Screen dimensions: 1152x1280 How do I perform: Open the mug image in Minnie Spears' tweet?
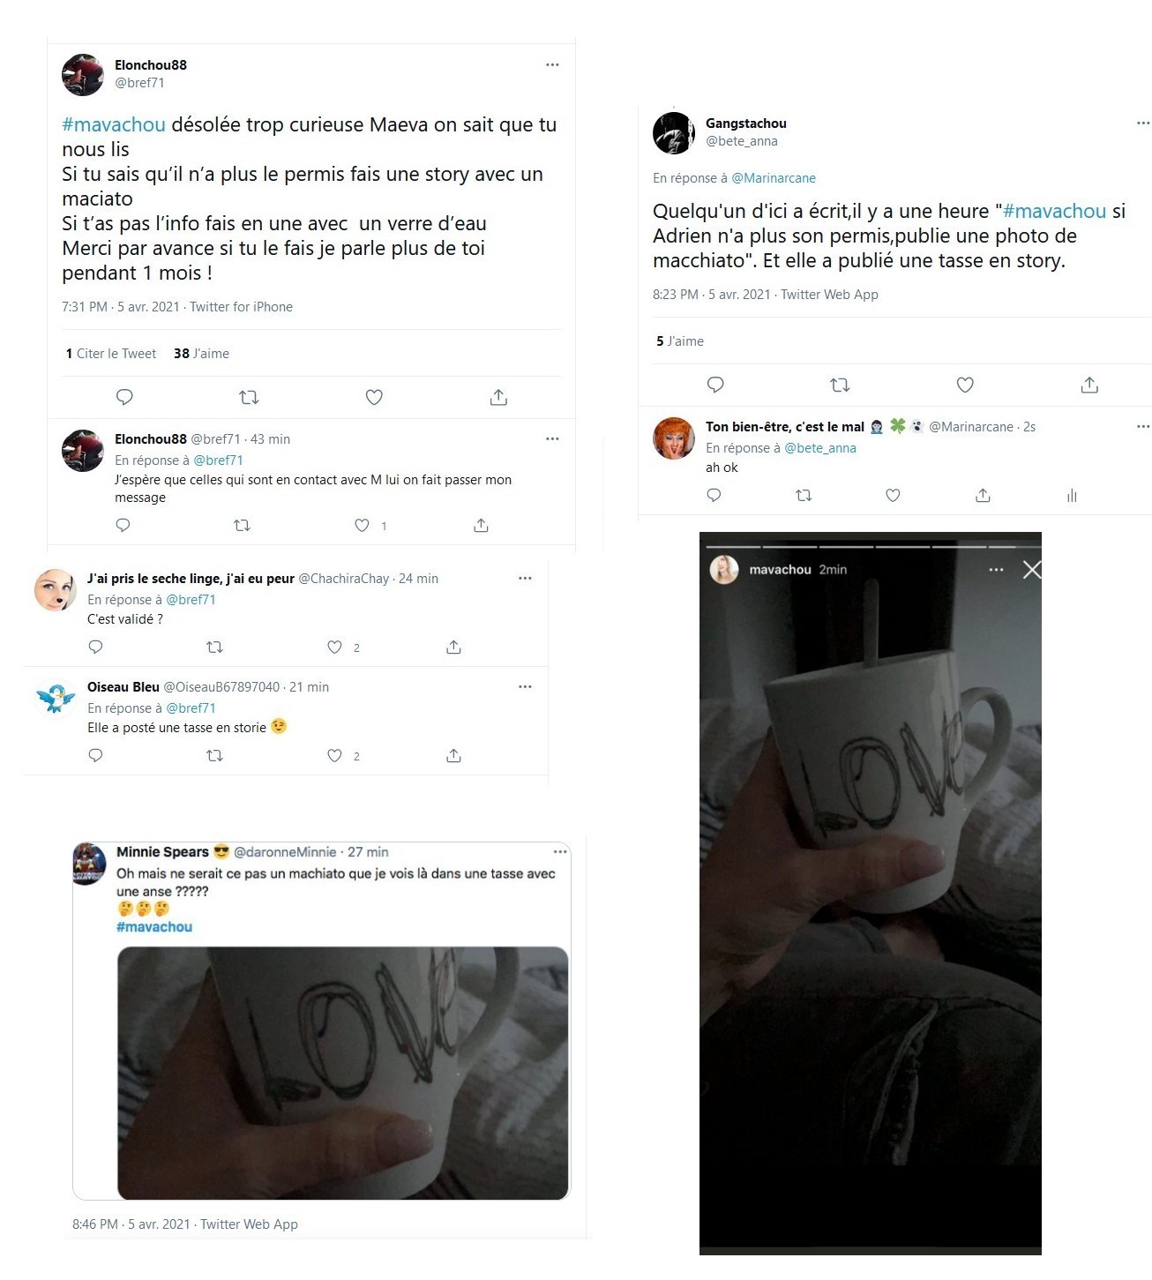343,1073
